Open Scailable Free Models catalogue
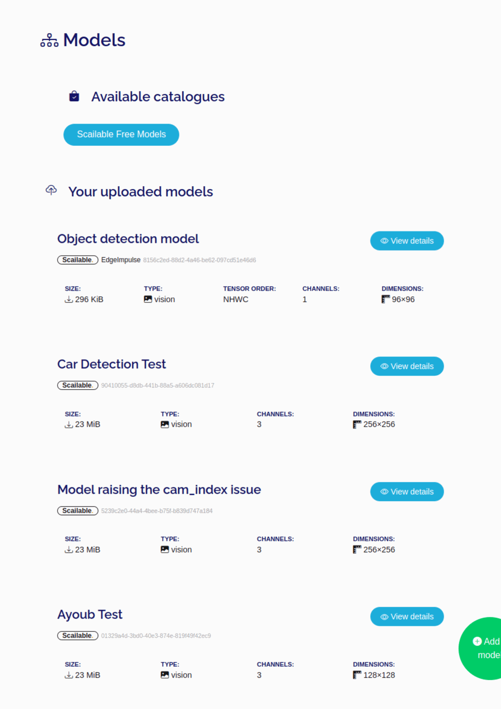Screen dimensions: 501x709 [x=121, y=134]
